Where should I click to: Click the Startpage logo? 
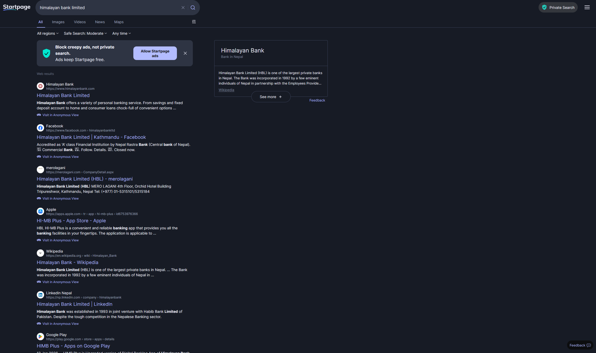17,7
